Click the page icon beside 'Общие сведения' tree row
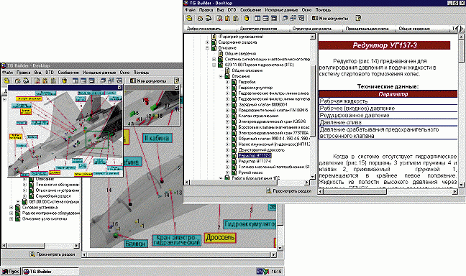 tap(221, 53)
